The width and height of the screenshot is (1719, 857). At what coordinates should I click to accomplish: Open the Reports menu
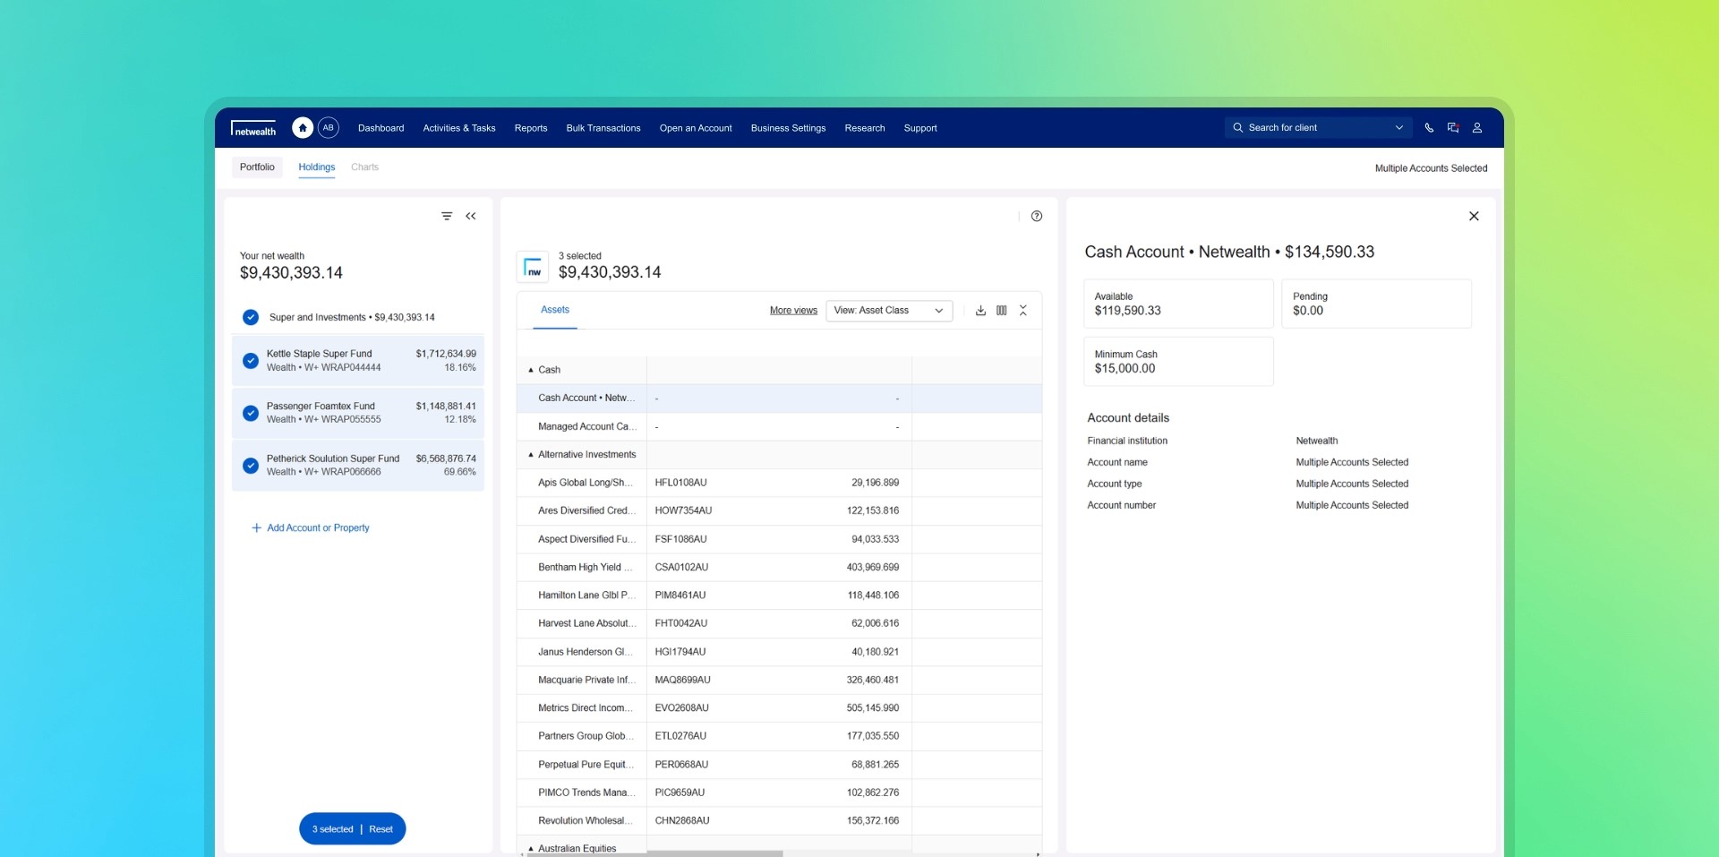[531, 128]
